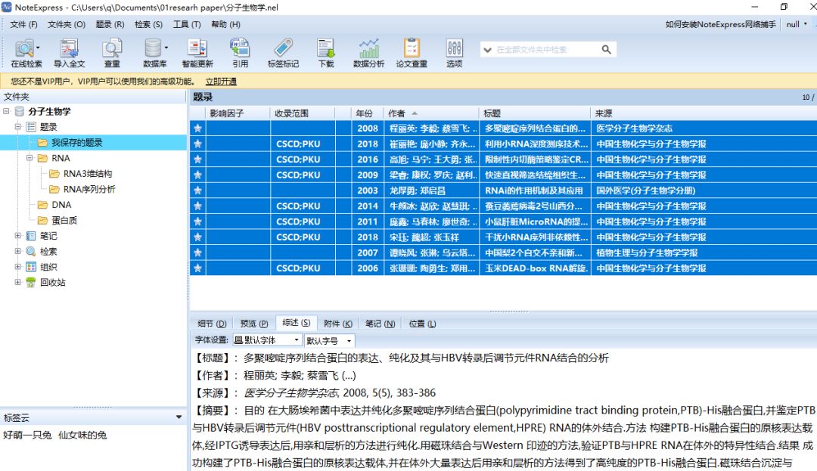Screen dimensions: 817x471
Task: Run the 查重 duplicate check tool
Action: pyautogui.click(x=112, y=53)
